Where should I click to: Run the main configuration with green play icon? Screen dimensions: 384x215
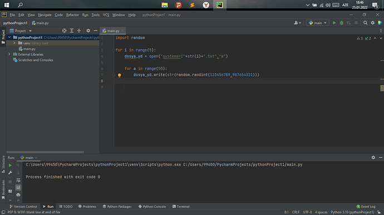(334, 23)
